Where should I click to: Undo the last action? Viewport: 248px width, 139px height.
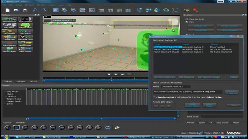coord(35,10)
